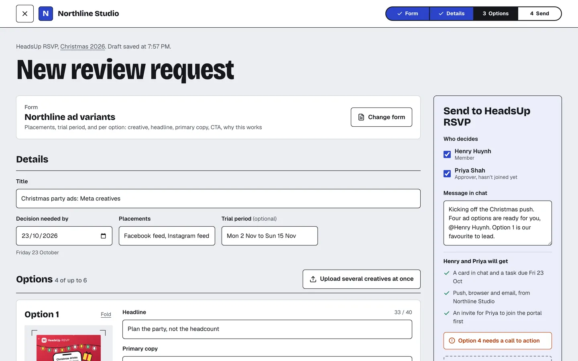Edit the Title input field
Image resolution: width=578 pixels, height=361 pixels.
click(218, 199)
